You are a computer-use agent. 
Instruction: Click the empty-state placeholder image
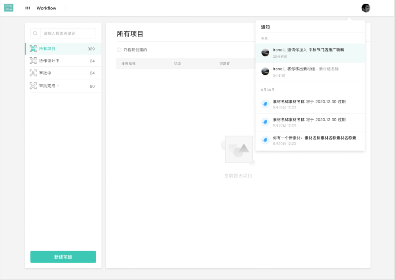tap(238, 150)
